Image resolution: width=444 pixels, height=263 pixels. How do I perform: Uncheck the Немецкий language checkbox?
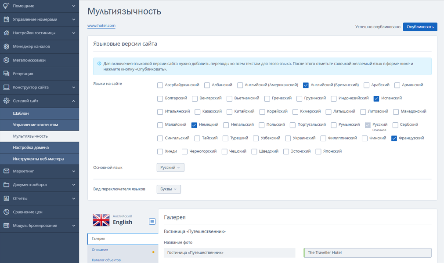point(194,125)
